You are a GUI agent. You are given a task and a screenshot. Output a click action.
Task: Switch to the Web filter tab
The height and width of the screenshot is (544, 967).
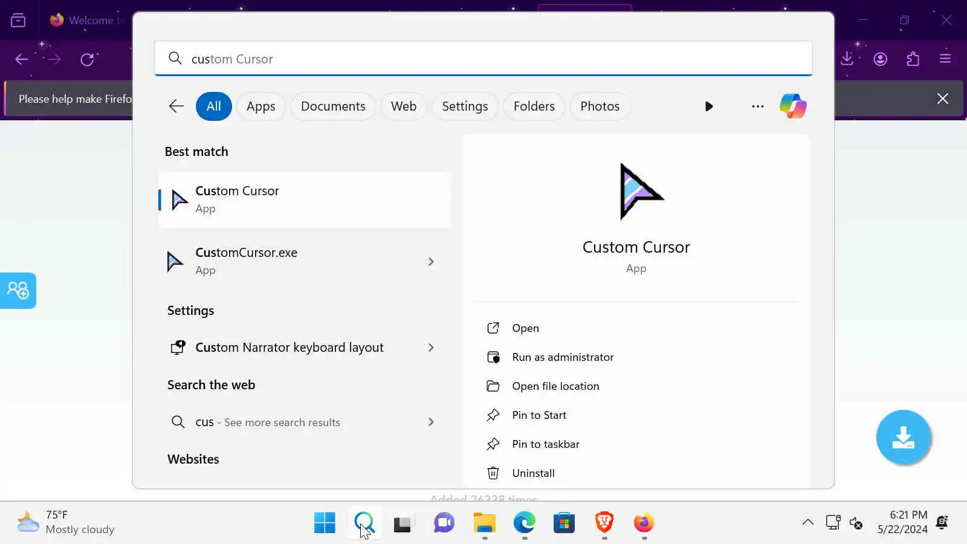tap(404, 106)
